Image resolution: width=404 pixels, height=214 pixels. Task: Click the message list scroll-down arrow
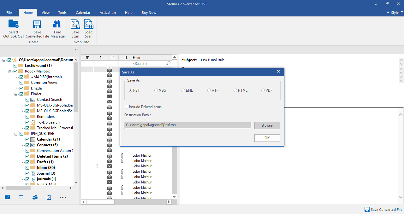174,197
